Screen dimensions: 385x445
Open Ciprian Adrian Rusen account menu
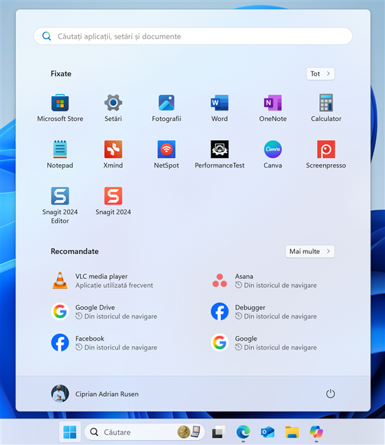(x=95, y=394)
